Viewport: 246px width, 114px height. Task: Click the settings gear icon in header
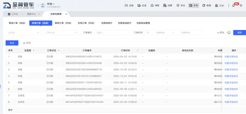click(x=241, y=5)
